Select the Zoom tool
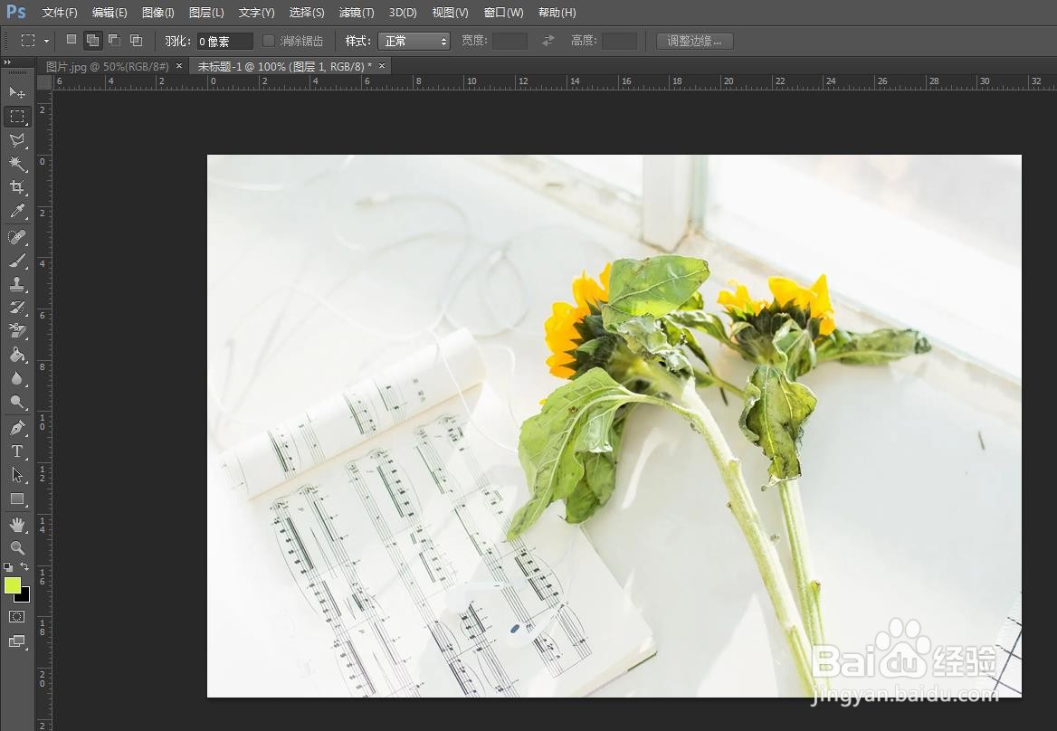 pyautogui.click(x=17, y=547)
